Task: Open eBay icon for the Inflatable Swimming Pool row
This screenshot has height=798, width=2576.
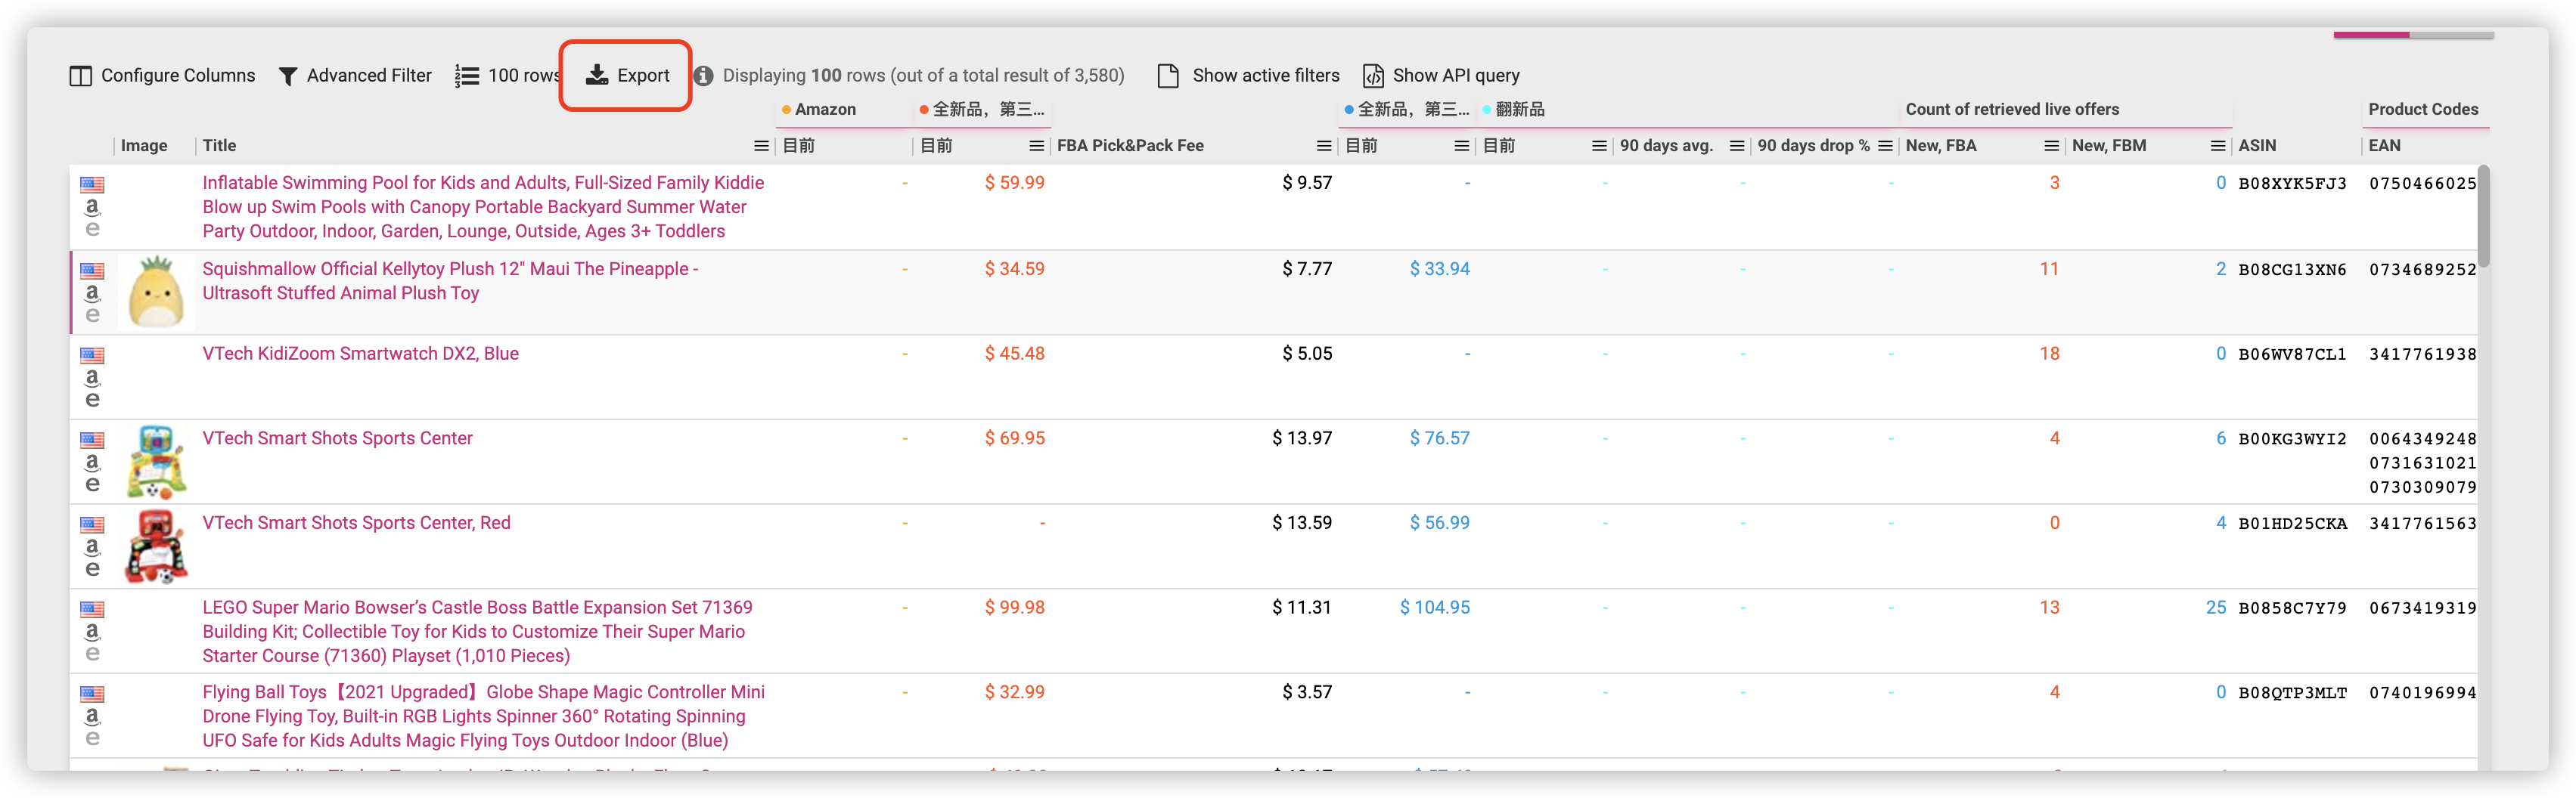Action: coord(92,229)
